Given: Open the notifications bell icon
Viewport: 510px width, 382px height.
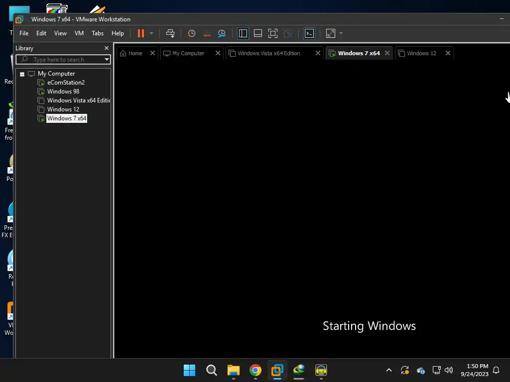Looking at the screenshot, I should pyautogui.click(x=496, y=370).
